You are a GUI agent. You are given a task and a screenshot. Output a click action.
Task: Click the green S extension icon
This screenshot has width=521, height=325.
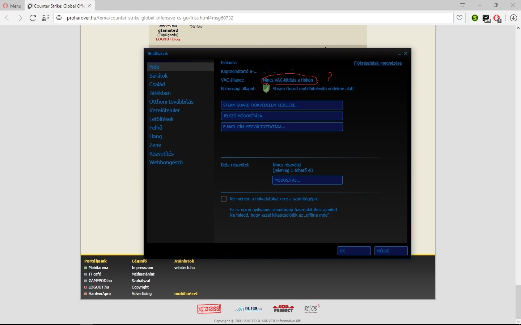tap(475, 18)
